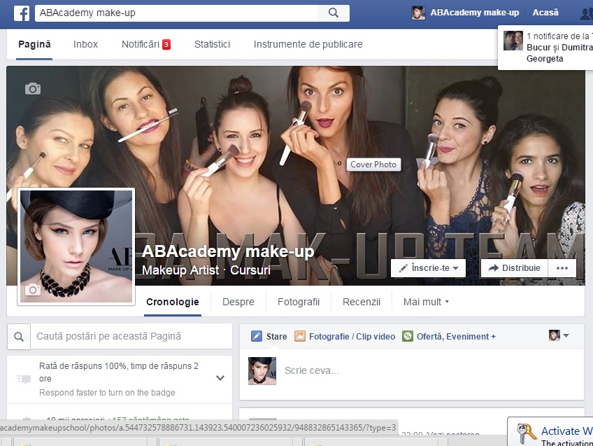Click the Caută postări pe această Pagină field
The height and width of the screenshot is (446, 593).
coord(131,336)
